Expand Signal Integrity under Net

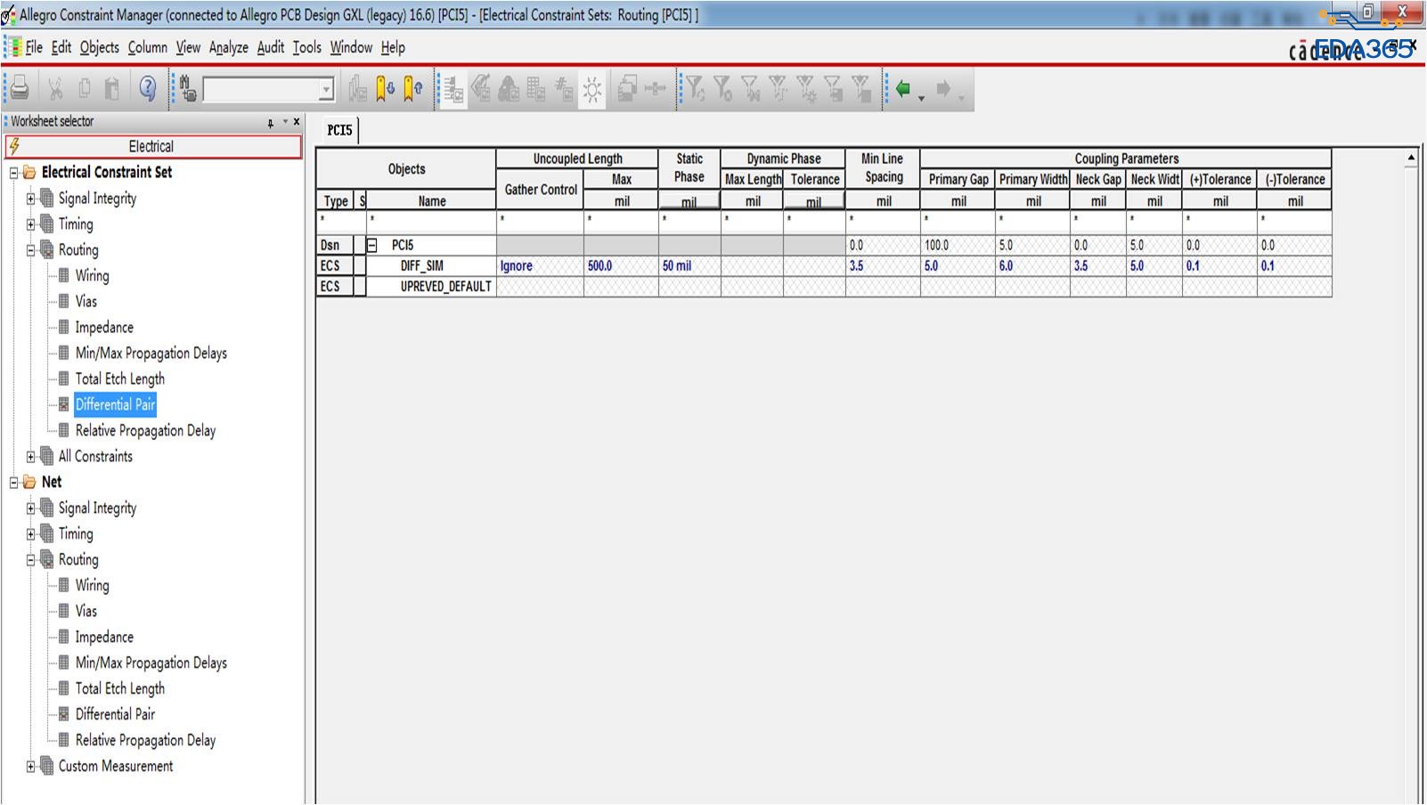30,508
